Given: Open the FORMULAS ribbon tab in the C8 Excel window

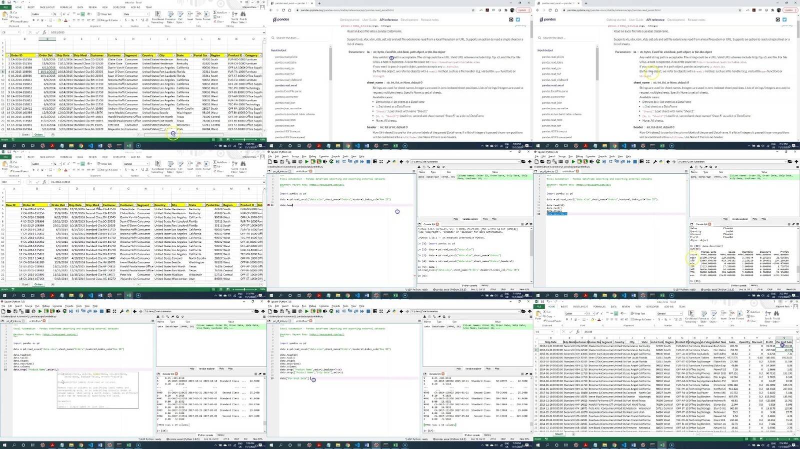Looking at the screenshot, I should [66, 7].
